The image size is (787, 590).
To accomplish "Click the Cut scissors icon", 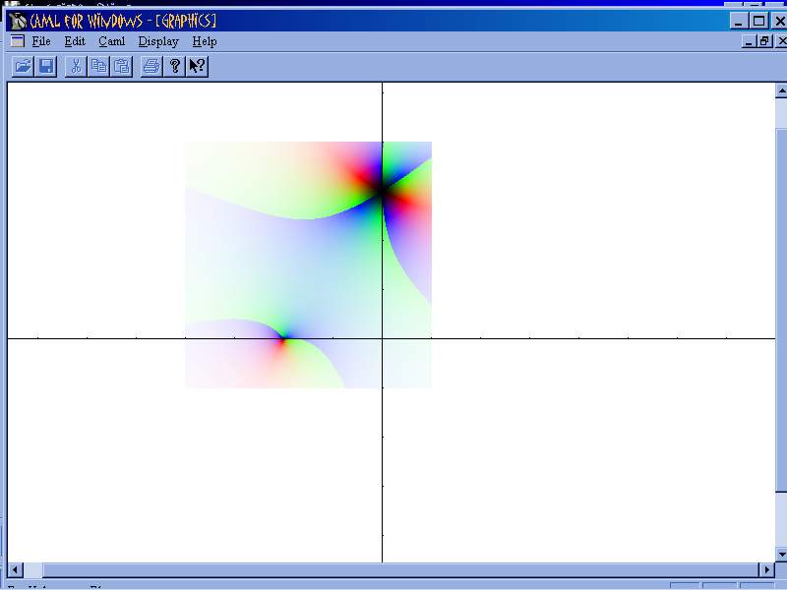I will point(76,66).
